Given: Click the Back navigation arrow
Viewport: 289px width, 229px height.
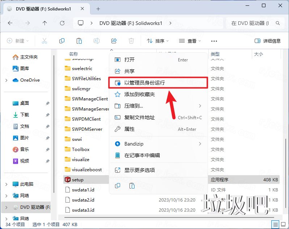Looking at the screenshot, I should (10, 23).
